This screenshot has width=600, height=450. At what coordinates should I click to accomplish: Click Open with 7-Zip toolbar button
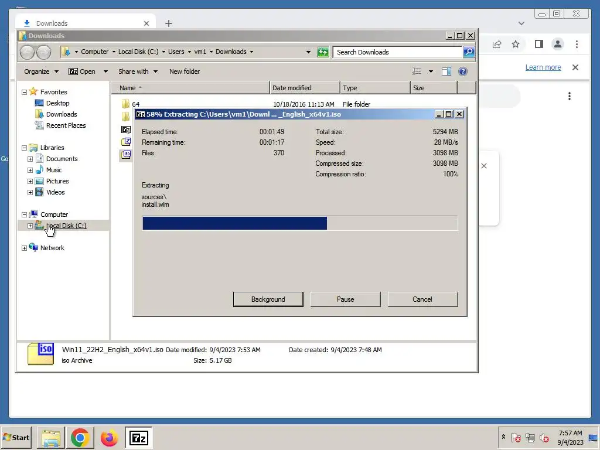pyautogui.click(x=82, y=71)
